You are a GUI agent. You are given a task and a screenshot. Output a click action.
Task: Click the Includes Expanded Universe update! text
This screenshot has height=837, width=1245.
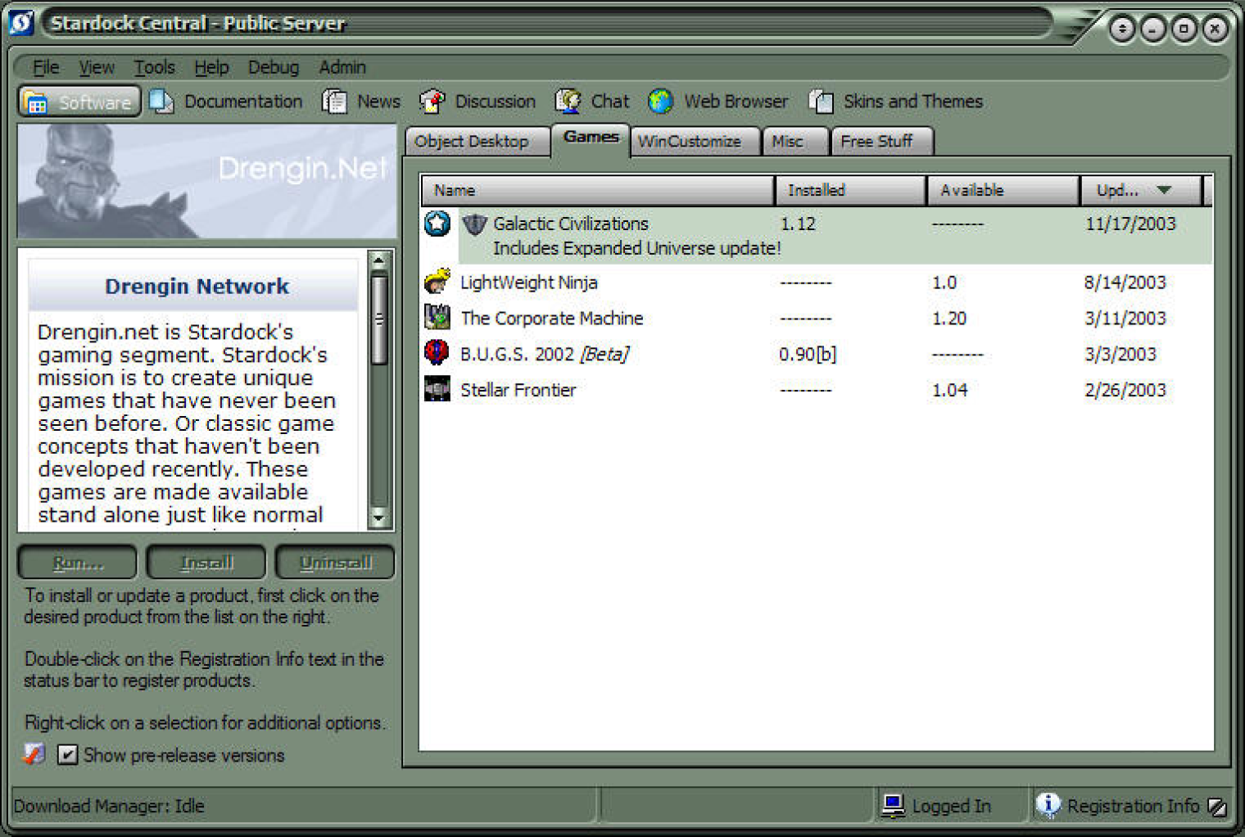pyautogui.click(x=636, y=248)
